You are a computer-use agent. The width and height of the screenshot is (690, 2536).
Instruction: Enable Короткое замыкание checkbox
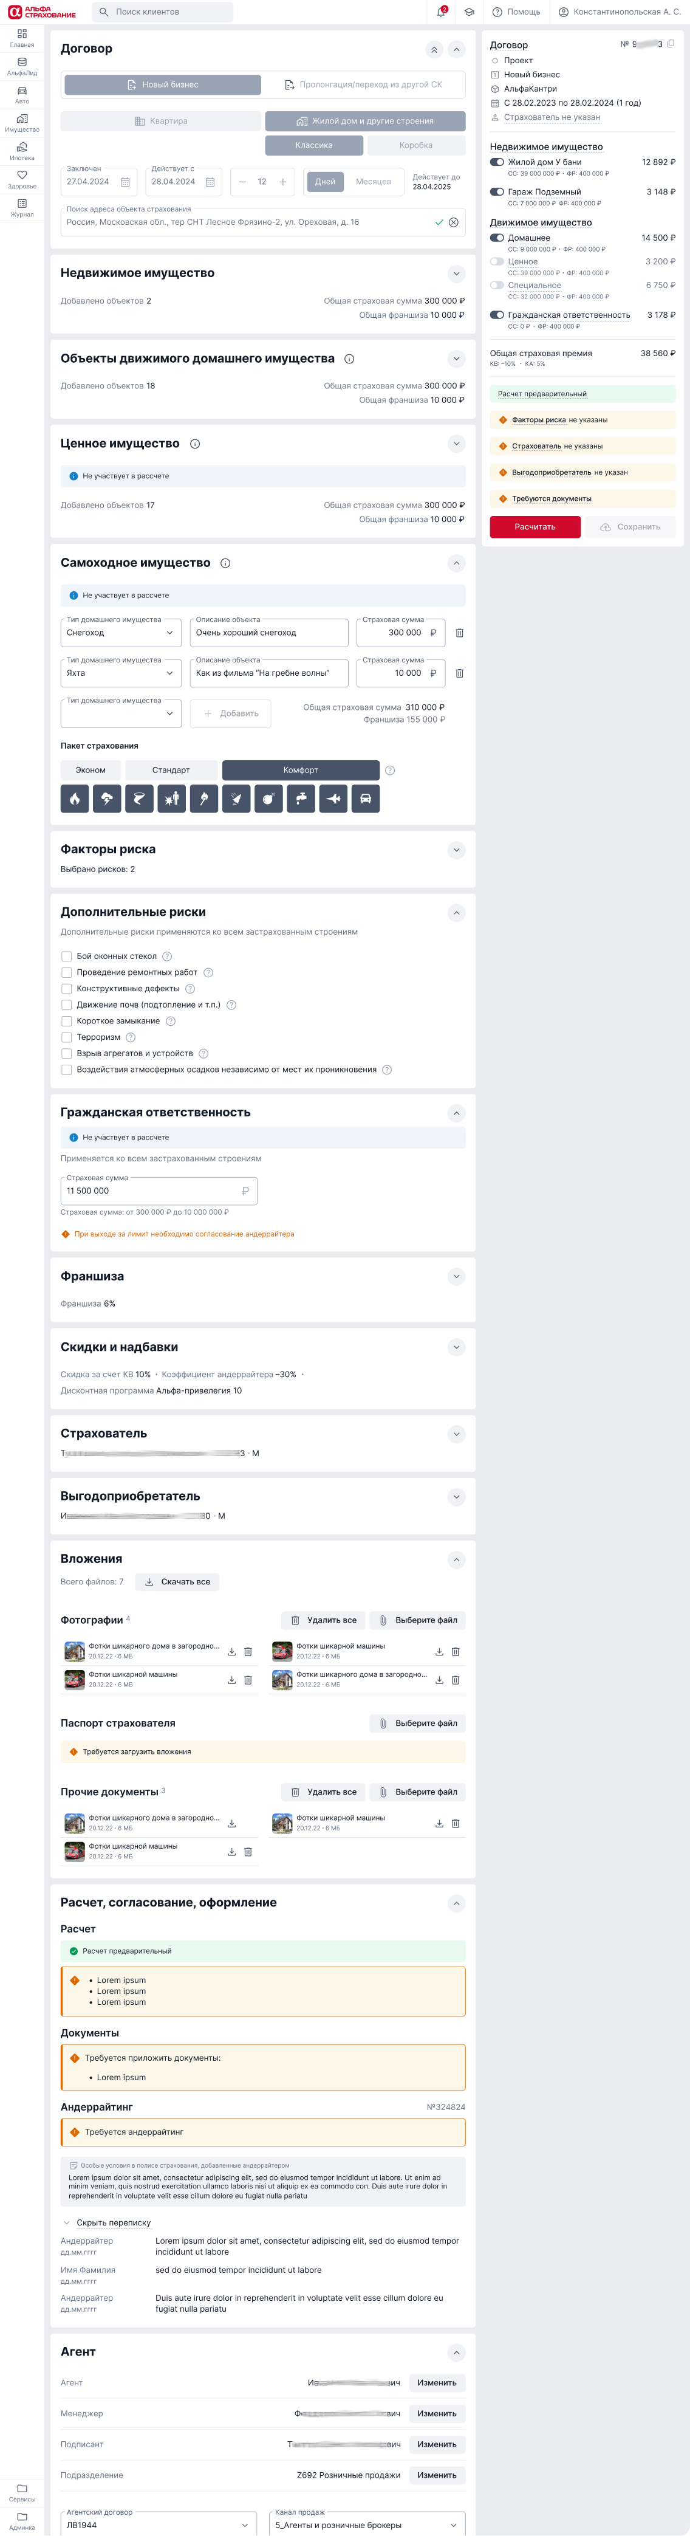(67, 1021)
